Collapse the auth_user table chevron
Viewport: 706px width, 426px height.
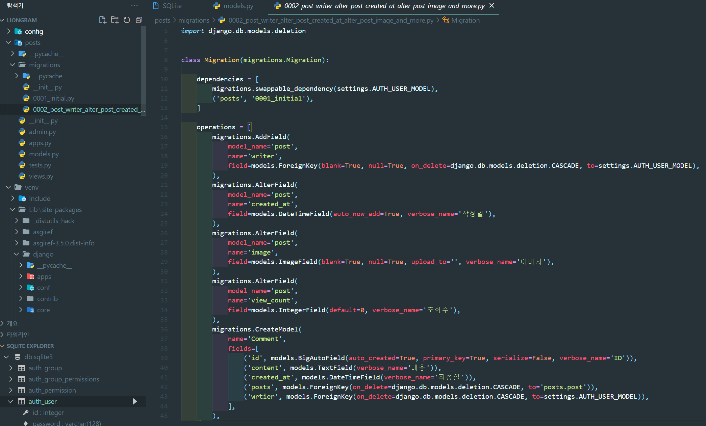tap(10, 401)
